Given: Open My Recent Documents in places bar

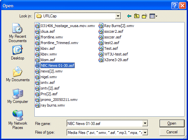Looking at the screenshot, I should (18, 33).
